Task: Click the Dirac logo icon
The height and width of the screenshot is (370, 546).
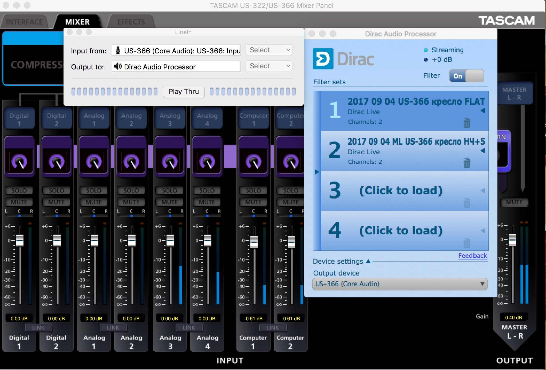Action: click(x=323, y=59)
